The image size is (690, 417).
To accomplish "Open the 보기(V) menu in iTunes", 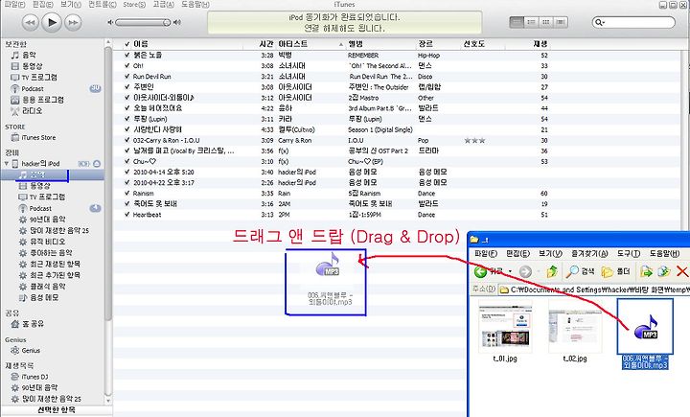I will [71, 5].
